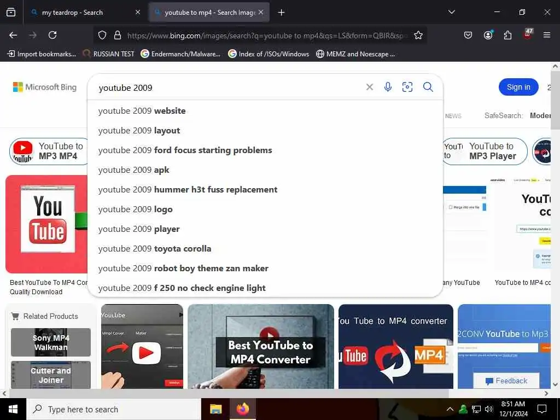Viewport: 560px width, 420px height.
Task: Open the notification center icon
Action: point(542,409)
